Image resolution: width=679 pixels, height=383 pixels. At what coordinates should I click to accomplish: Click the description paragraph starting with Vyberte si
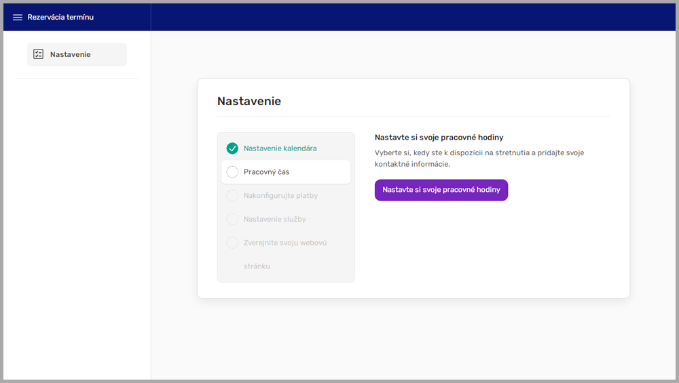pos(479,158)
